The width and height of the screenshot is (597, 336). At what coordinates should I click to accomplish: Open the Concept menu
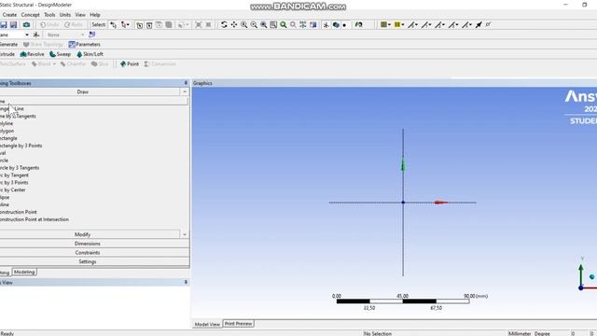(x=30, y=15)
